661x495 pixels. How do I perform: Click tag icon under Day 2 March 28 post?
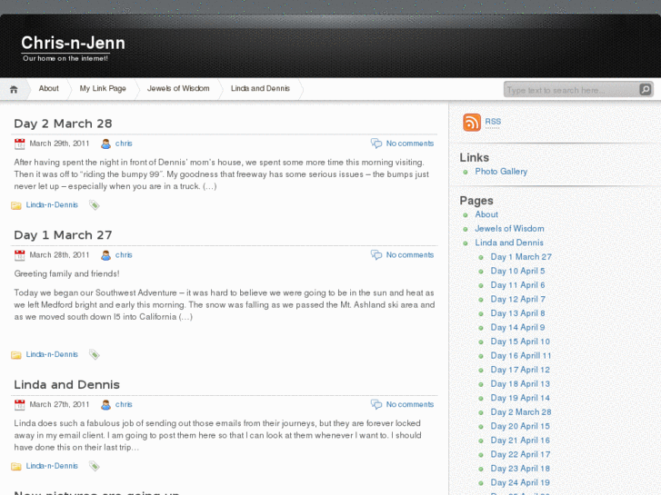[x=95, y=205]
